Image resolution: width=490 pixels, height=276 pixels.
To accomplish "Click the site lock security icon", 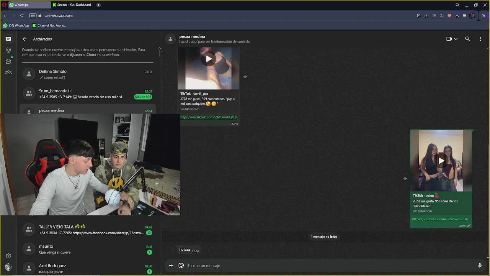I will pyautogui.click(x=40, y=16).
